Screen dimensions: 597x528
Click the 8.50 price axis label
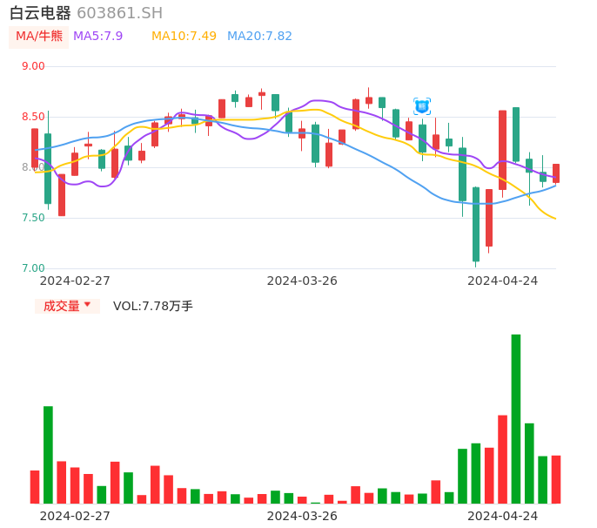pos(33,117)
